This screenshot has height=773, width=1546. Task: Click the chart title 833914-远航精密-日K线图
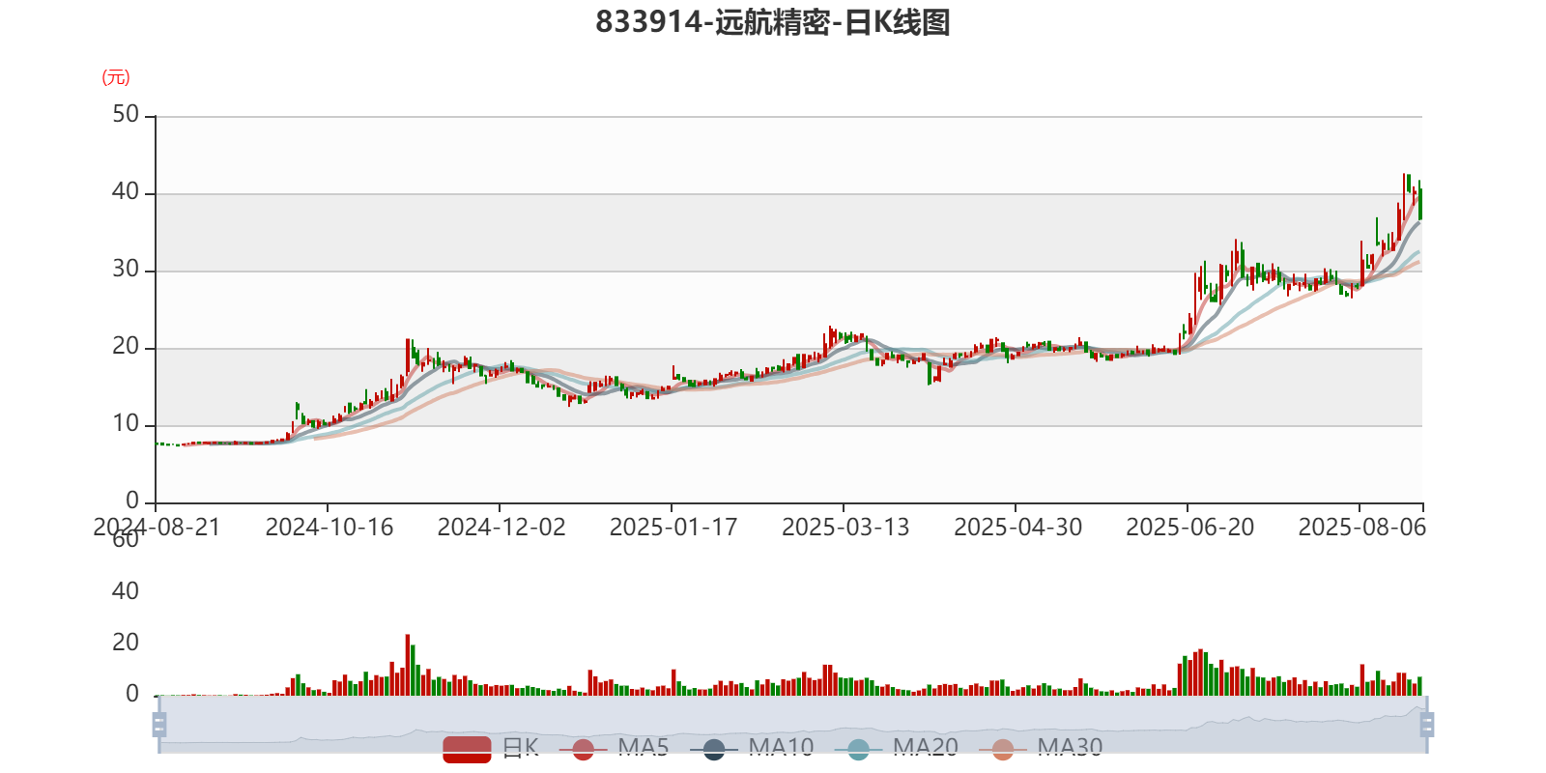tap(773, 21)
